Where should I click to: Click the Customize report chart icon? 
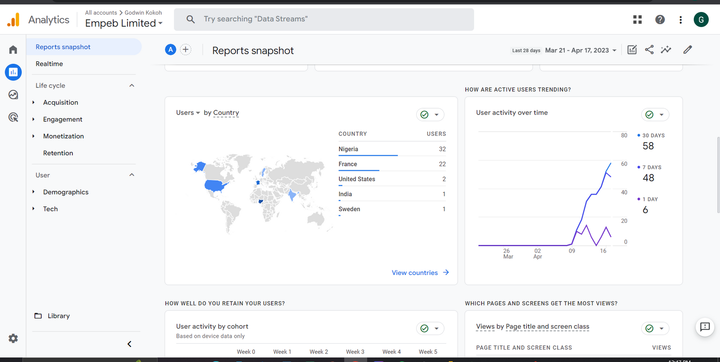[632, 50]
